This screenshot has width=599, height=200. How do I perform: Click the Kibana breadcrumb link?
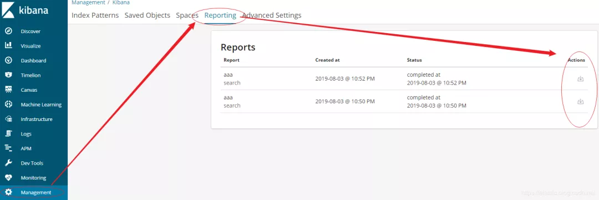[x=121, y=3]
